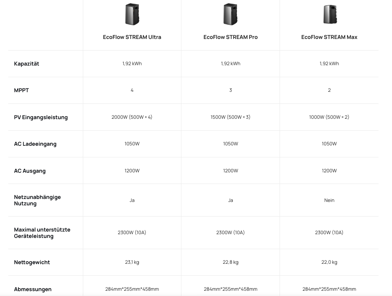Click the AC Ladeeingang row label

coord(35,144)
